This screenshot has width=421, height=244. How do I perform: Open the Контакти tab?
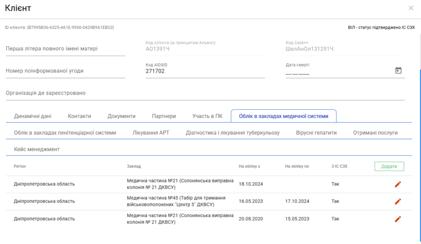[79, 116]
